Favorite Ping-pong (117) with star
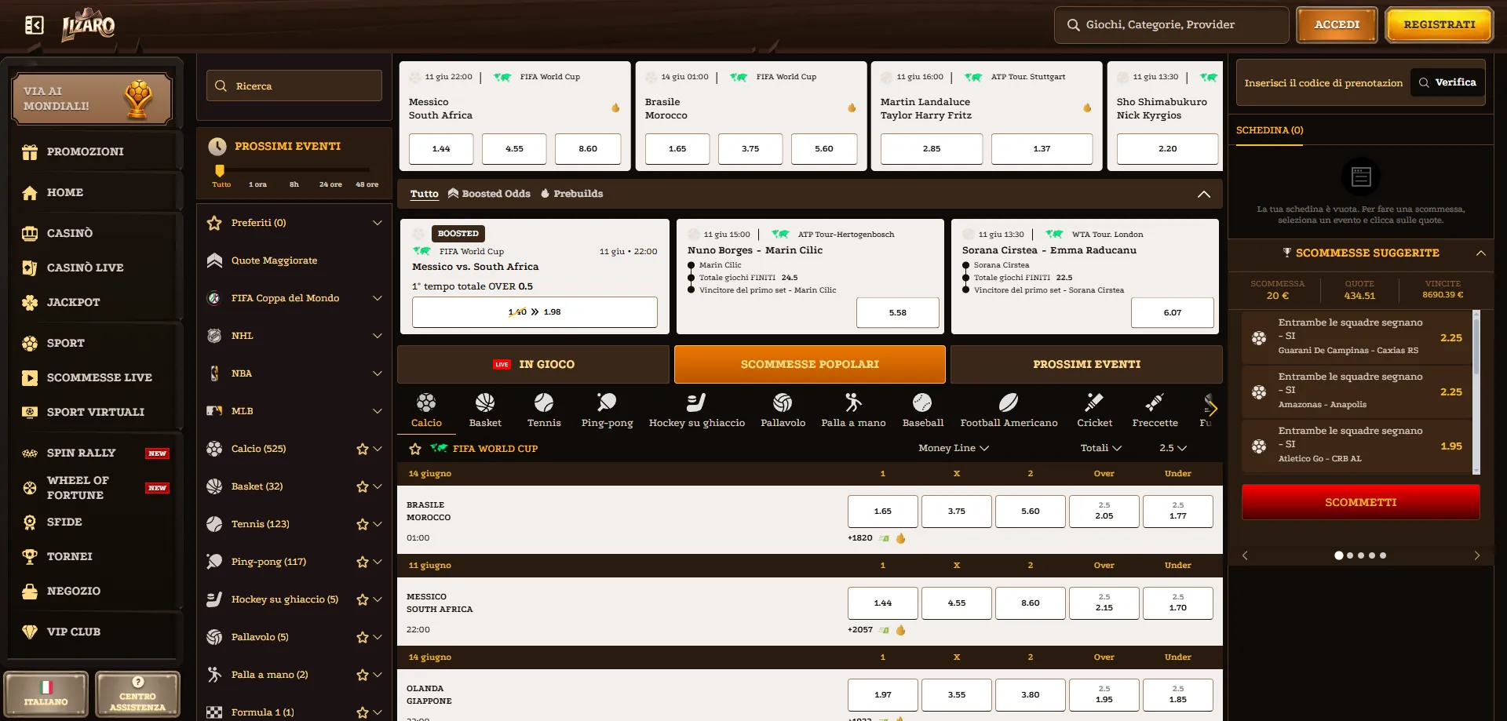 (362, 562)
